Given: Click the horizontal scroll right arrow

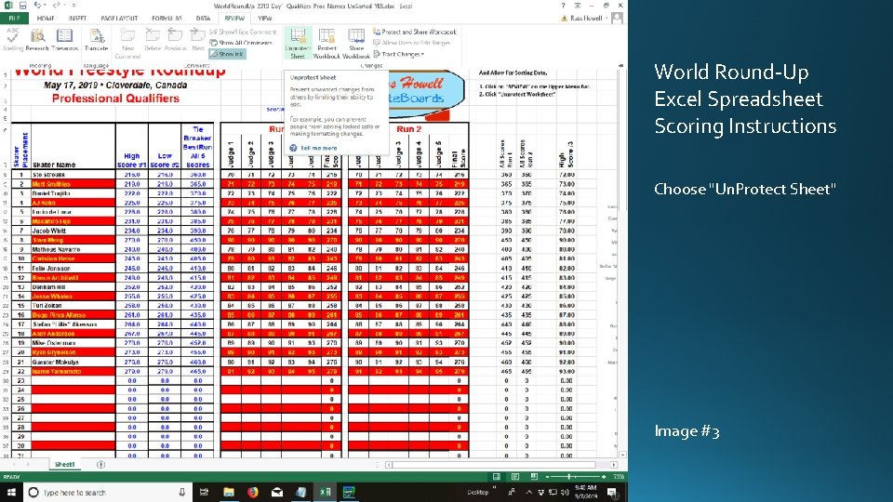Looking at the screenshot, I should 614,465.
